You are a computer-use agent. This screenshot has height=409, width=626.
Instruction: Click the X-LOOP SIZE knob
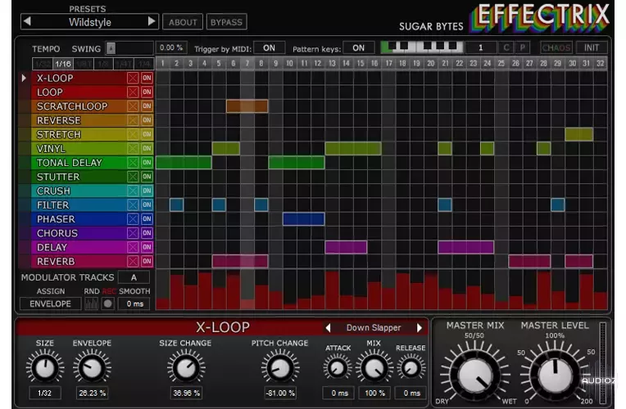(45, 368)
